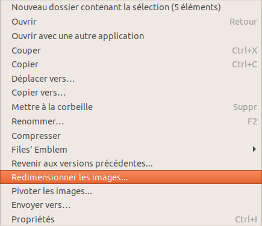Open Propriétés of the selection

coord(131,219)
